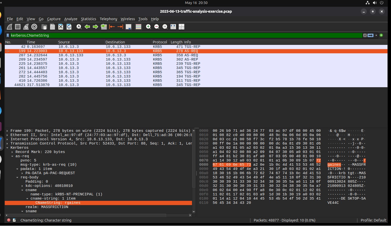Reload the capture file
This screenshot has width=391, height=226.
(69, 27)
